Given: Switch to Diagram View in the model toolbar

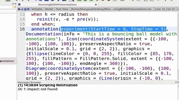Looking at the screenshot, I should [x=22, y=9].
